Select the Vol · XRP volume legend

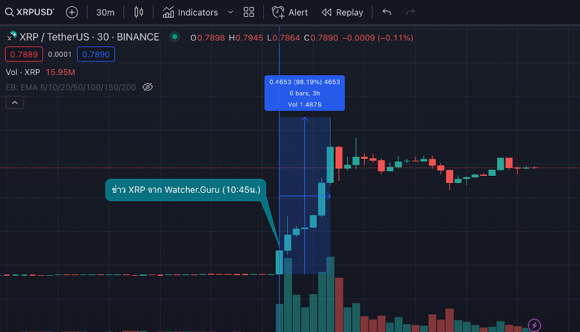(x=23, y=72)
